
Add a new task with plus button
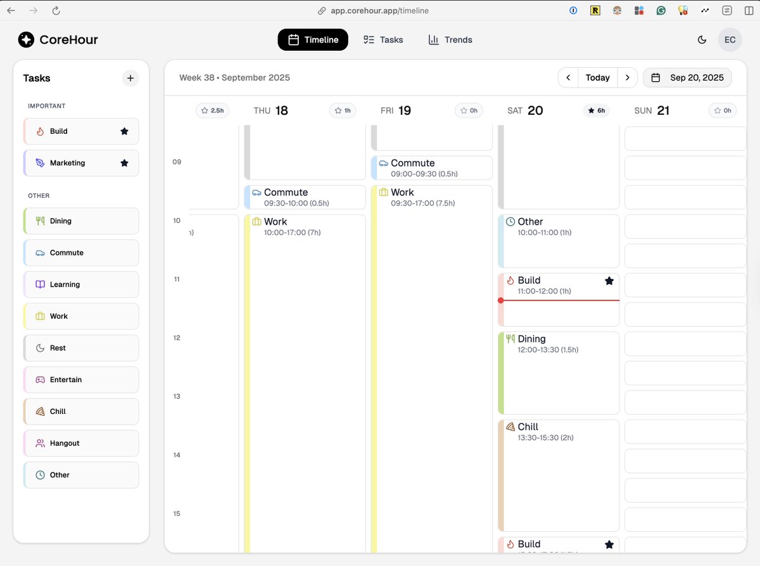coord(130,78)
